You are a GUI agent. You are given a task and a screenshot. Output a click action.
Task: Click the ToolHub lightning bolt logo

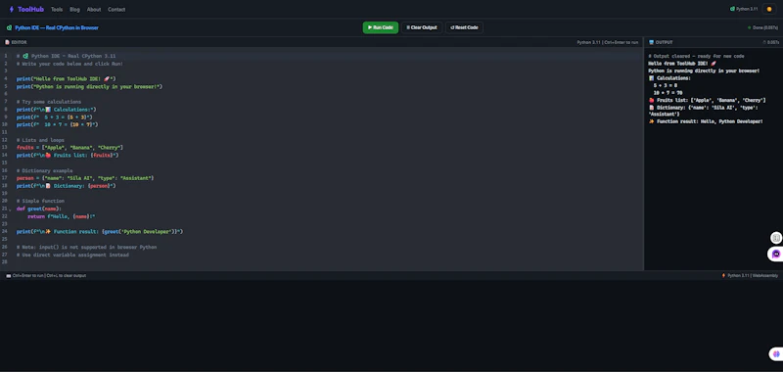tap(12, 9)
